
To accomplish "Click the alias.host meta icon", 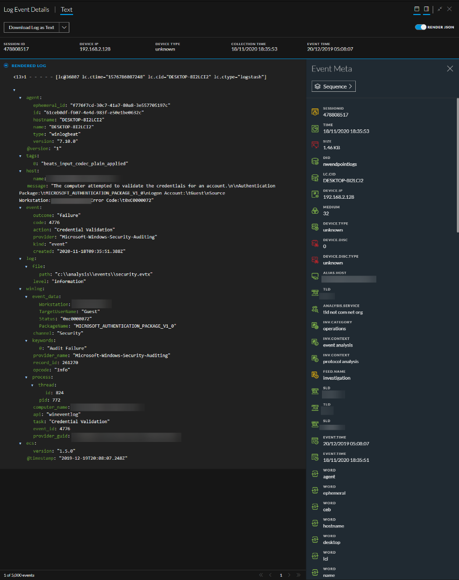I will tap(315, 276).
